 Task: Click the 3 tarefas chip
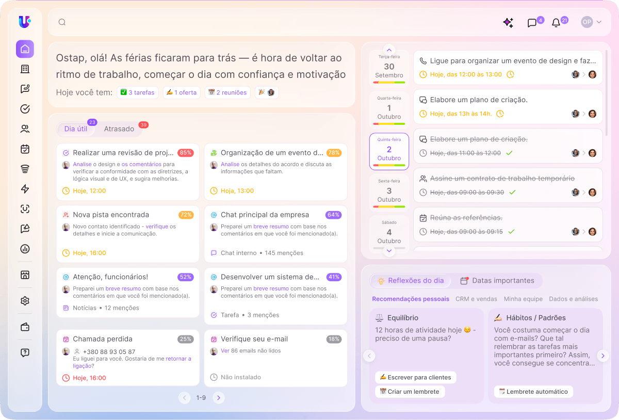[137, 92]
